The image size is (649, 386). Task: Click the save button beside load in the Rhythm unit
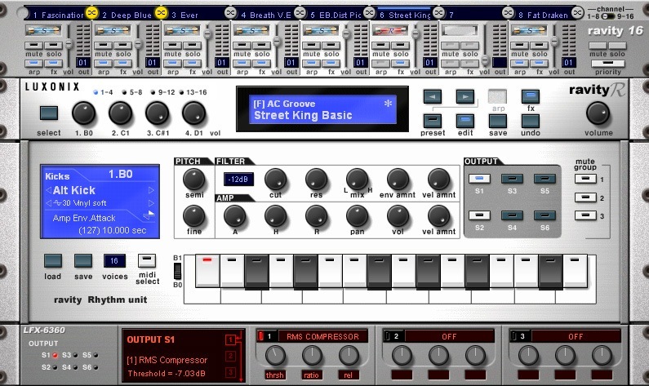pyautogui.click(x=82, y=260)
